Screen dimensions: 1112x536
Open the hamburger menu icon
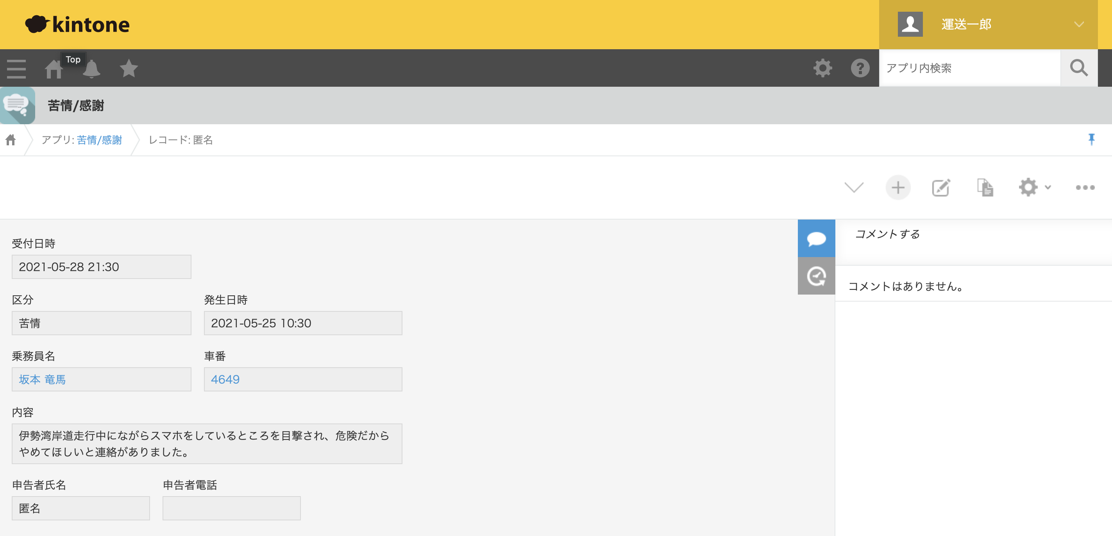coord(16,69)
